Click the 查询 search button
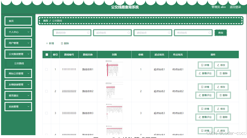Screen dimensions: 247x138 [x=221, y=33]
